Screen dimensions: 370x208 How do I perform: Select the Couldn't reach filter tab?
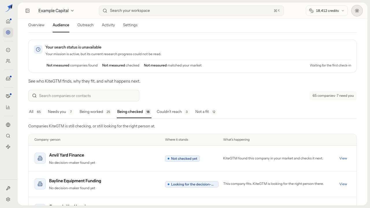(x=173, y=112)
